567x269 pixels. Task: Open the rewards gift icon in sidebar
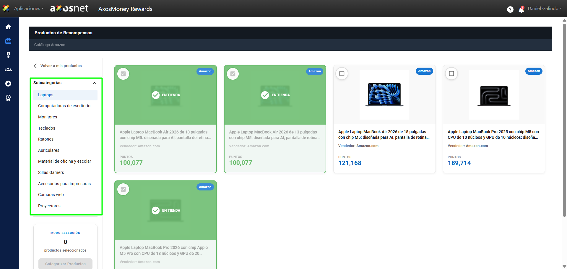click(x=8, y=41)
